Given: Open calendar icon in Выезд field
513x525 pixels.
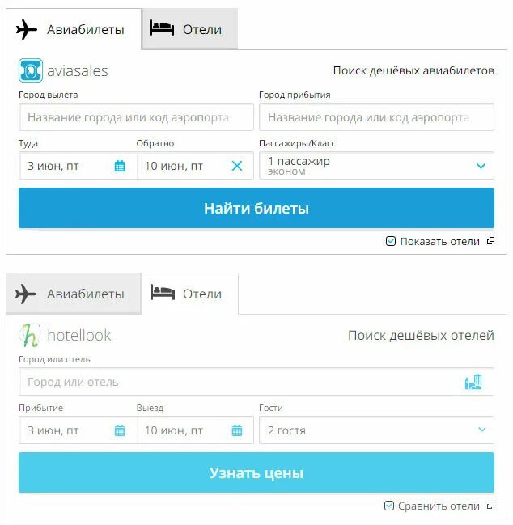Looking at the screenshot, I should point(237,430).
